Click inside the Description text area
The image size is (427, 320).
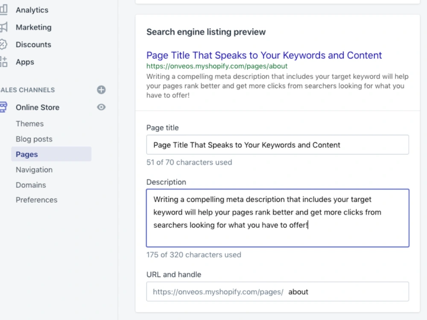[278, 218]
